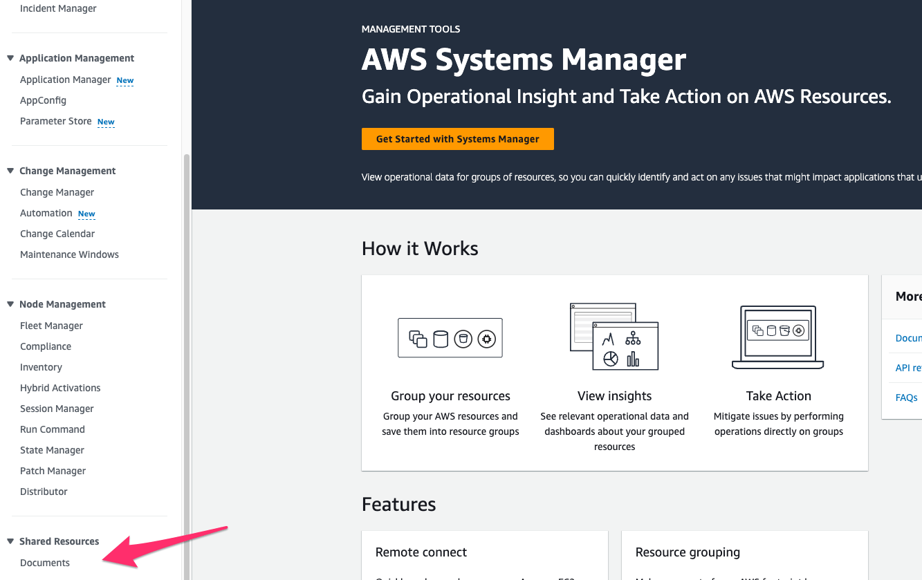The width and height of the screenshot is (922, 580).
Task: Open Hybrid Activations
Action: point(60,388)
